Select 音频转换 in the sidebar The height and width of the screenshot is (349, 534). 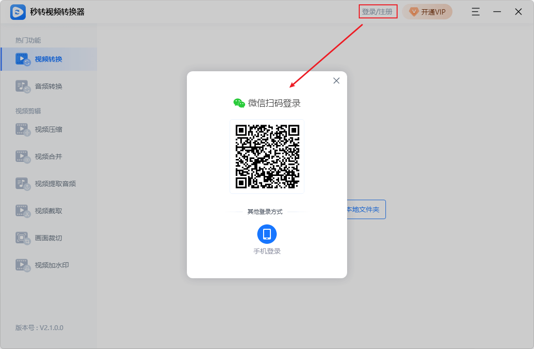[49, 86]
